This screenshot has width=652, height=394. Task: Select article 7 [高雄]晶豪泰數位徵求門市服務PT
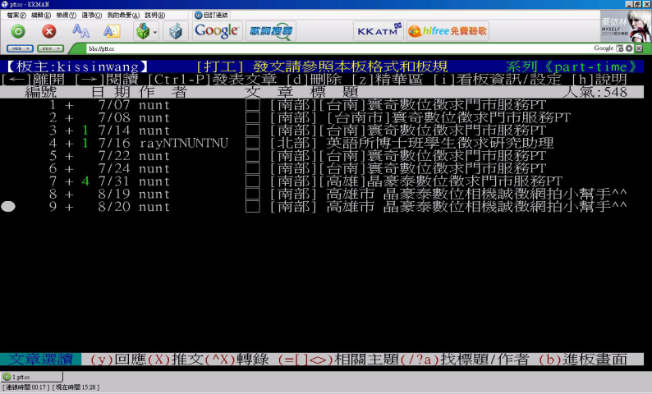tap(322, 181)
